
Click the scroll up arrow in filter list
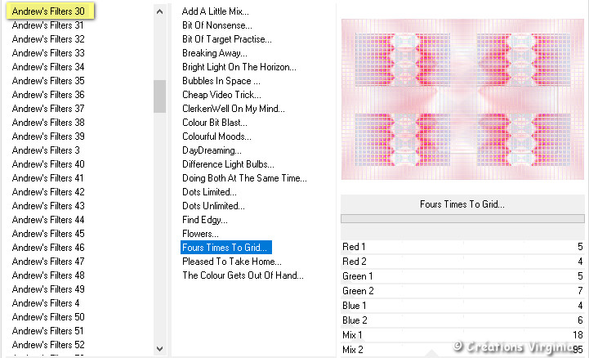[x=159, y=11]
